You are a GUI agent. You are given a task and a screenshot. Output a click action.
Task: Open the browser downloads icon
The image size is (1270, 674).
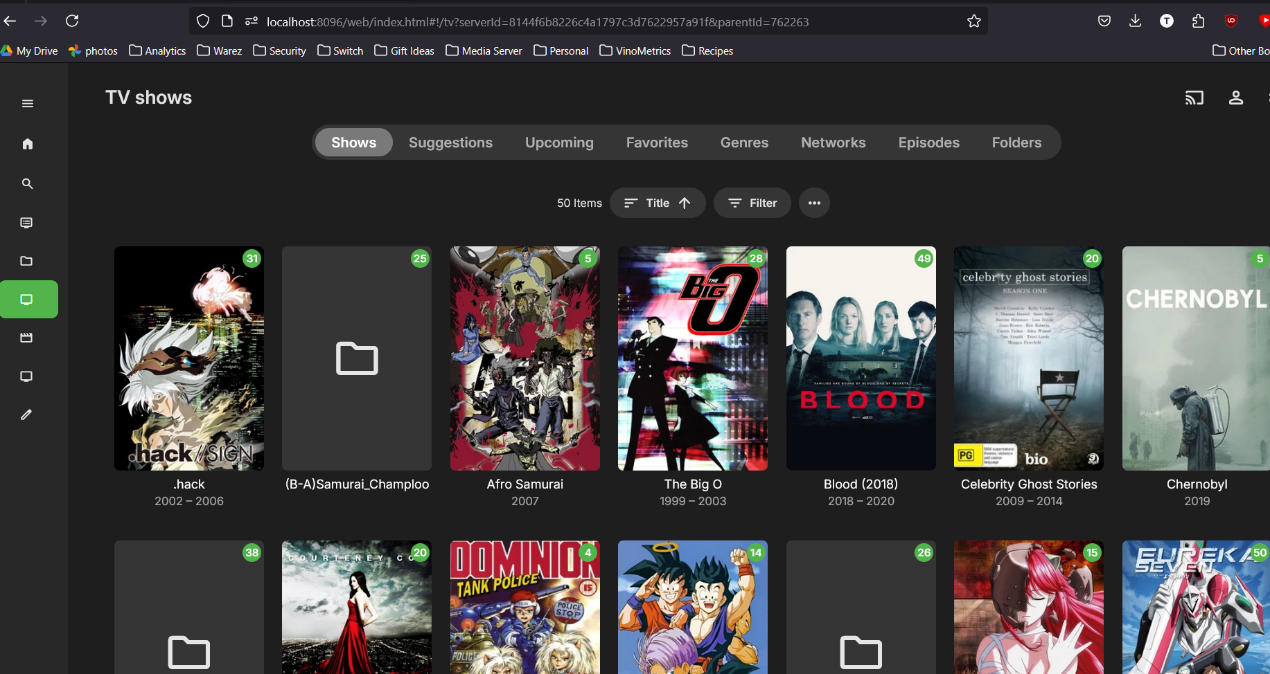[1135, 21]
